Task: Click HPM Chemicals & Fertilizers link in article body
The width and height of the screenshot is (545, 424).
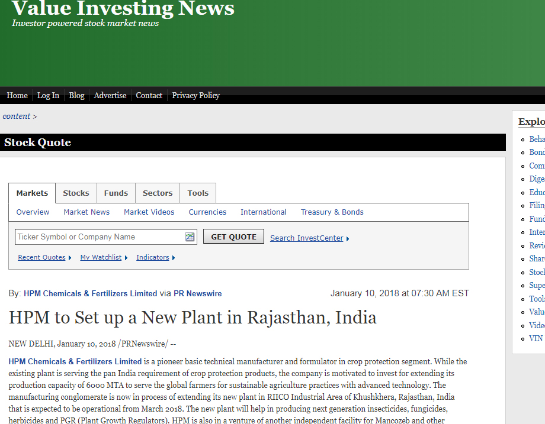Action: (x=75, y=361)
